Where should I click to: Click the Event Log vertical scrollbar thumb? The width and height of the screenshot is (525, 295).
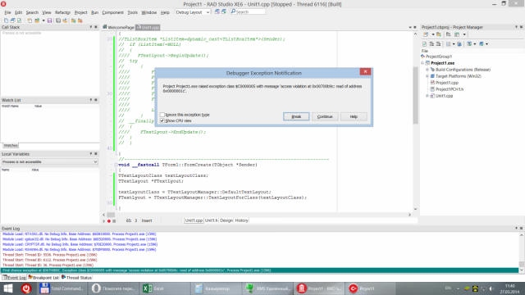[522, 264]
